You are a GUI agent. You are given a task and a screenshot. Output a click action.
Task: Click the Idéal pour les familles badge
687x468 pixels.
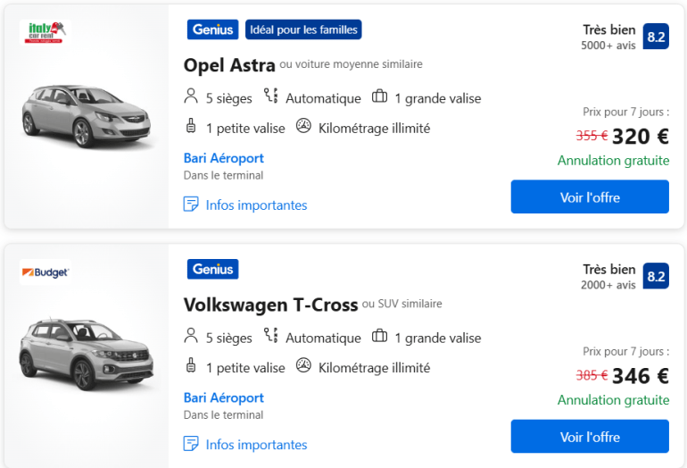(x=303, y=29)
